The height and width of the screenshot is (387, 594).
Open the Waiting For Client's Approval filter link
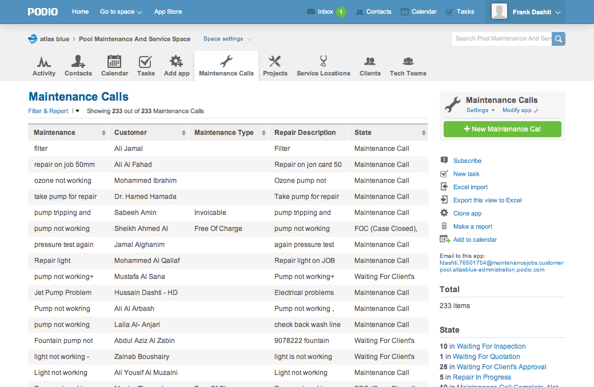[x=501, y=367]
